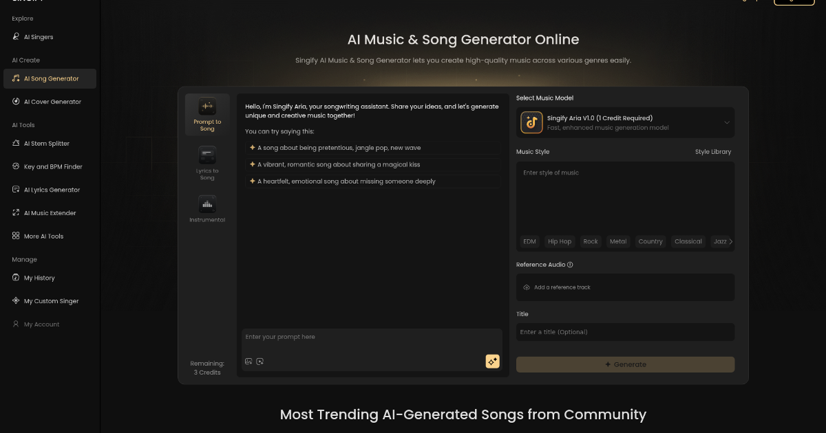This screenshot has width=826, height=433.
Task: Open the Singify Aria V1.0 model dropdown
Action: [625, 122]
